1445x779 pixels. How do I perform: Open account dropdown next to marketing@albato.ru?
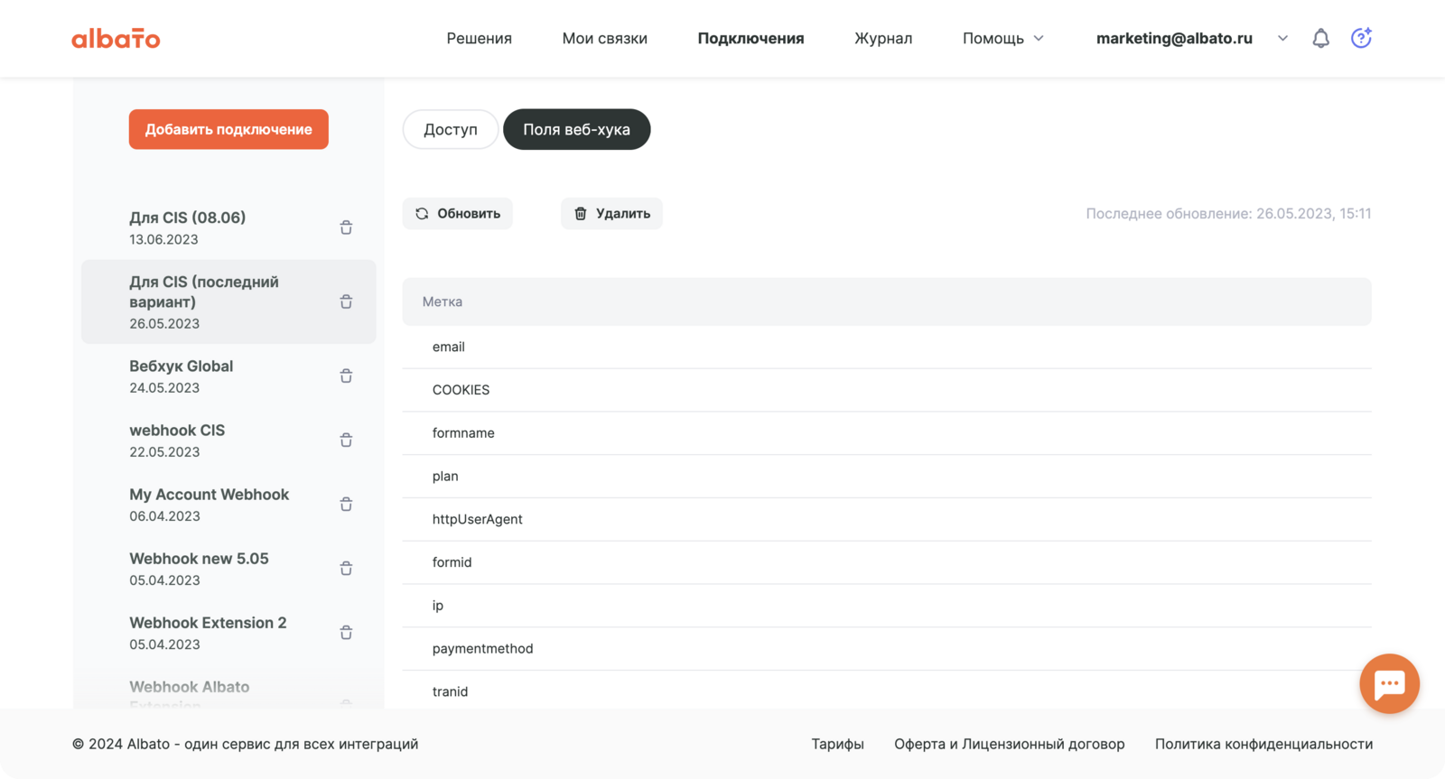click(1282, 38)
